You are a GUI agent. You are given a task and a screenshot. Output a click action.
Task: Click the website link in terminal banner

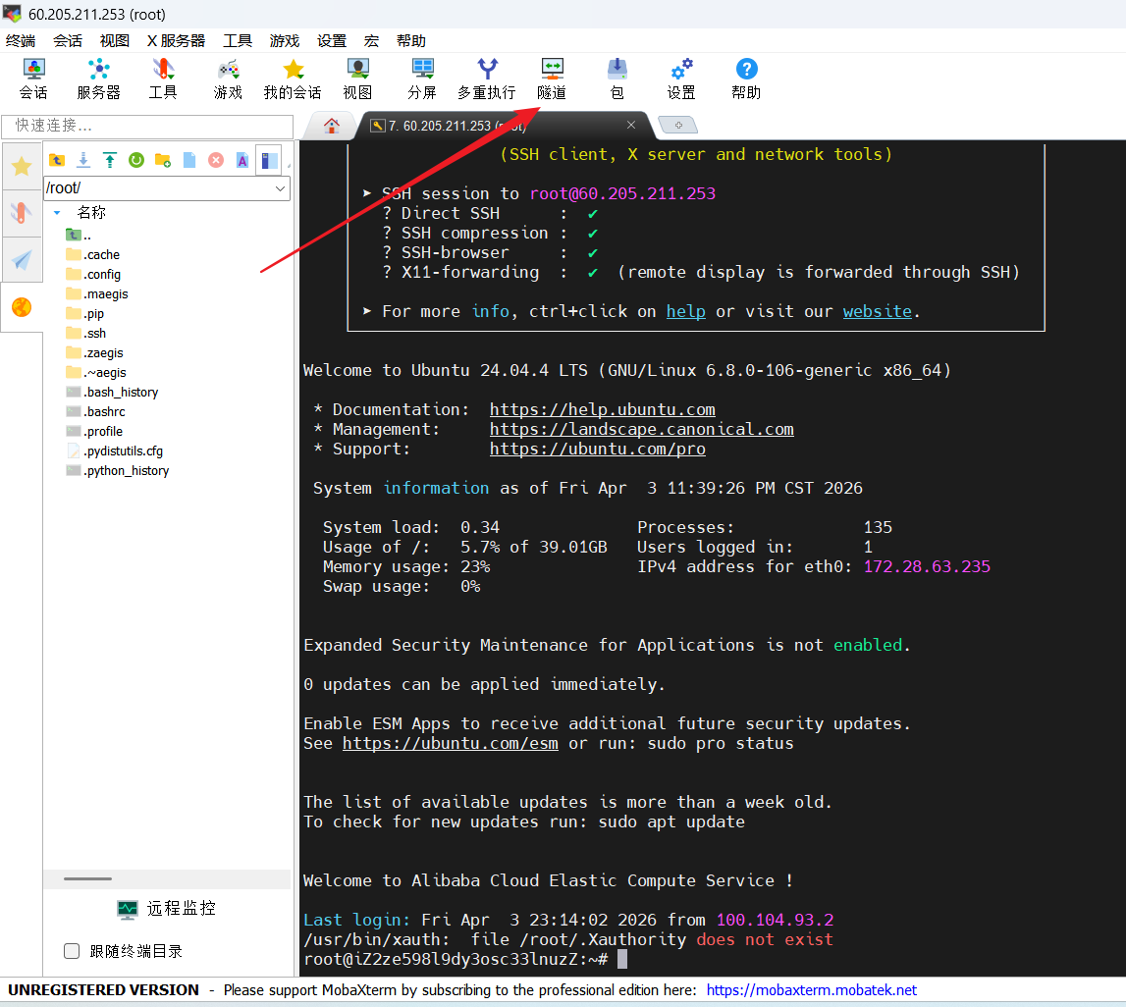click(x=878, y=311)
